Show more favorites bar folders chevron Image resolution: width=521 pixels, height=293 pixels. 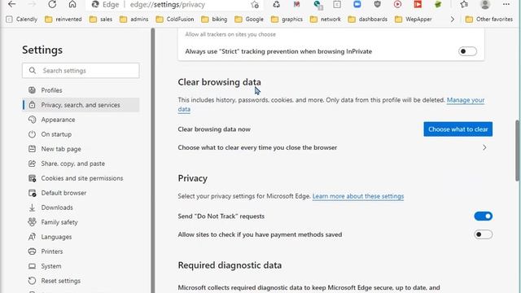tap(453, 20)
